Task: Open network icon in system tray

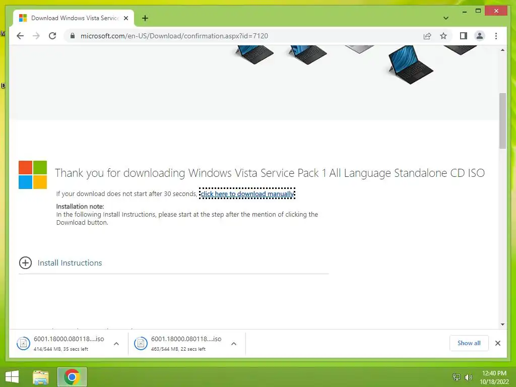Action: pos(457,377)
